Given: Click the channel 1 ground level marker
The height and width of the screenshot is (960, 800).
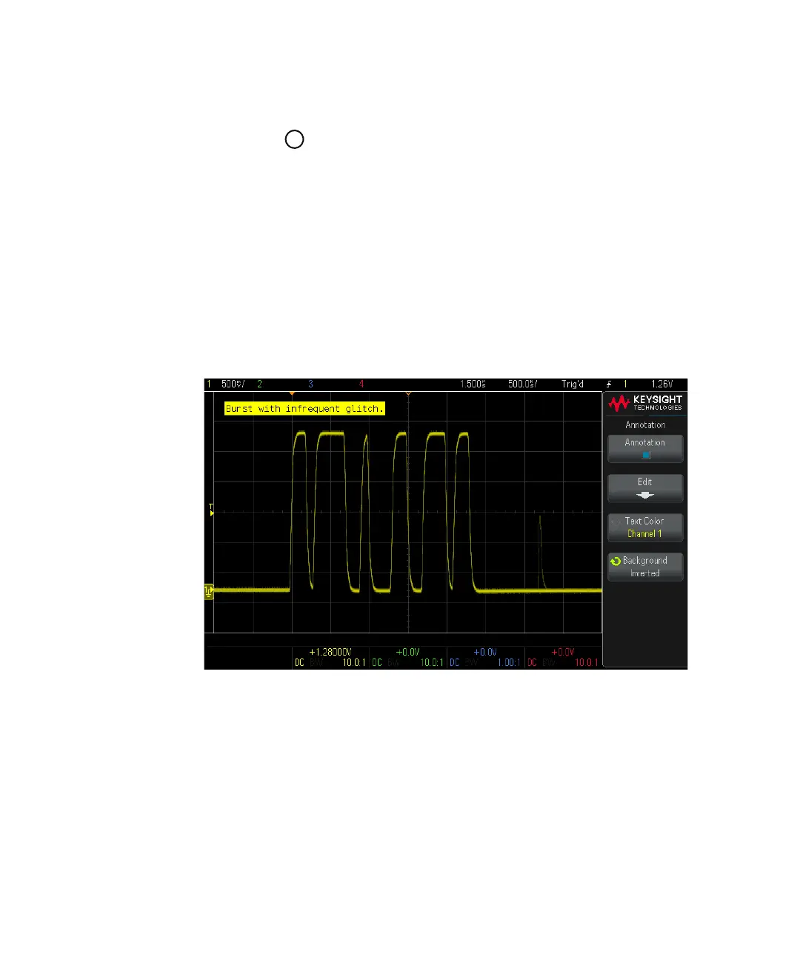Looking at the screenshot, I should click(209, 590).
